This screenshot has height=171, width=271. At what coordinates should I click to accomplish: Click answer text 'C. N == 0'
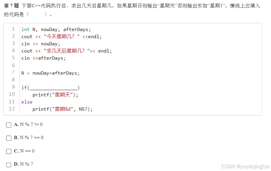click(24, 151)
